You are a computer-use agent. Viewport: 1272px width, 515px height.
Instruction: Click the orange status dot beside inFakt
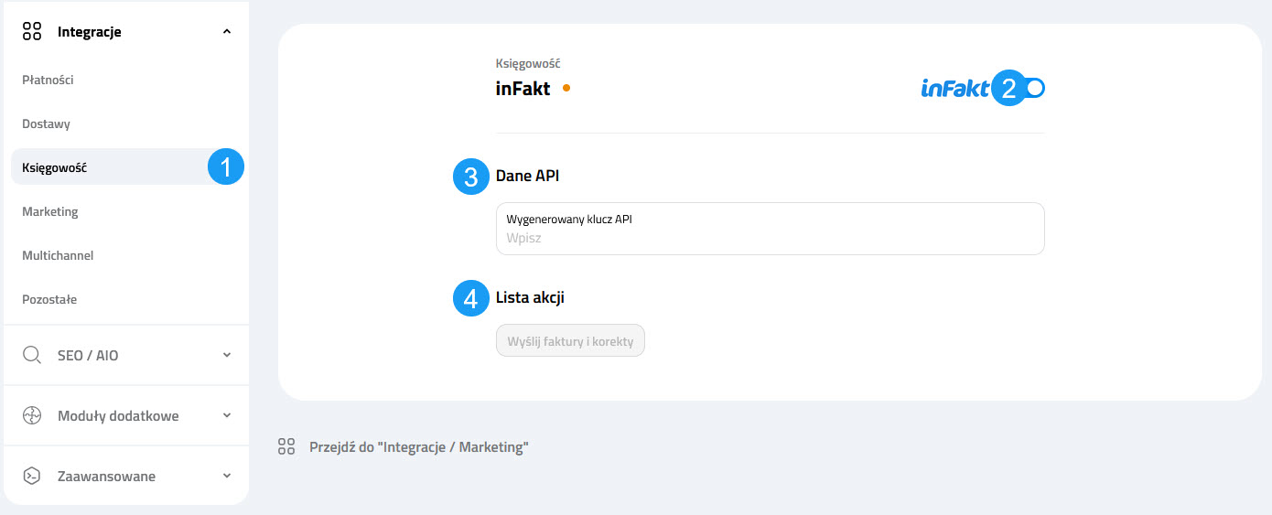[x=566, y=89]
